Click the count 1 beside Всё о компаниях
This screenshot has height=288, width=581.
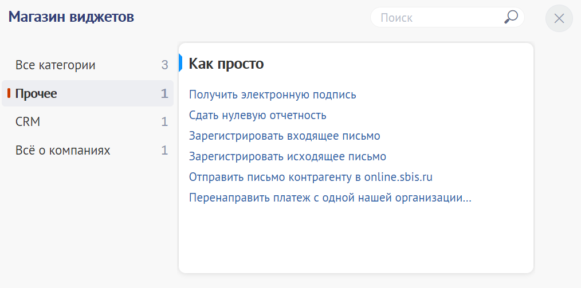[164, 150]
